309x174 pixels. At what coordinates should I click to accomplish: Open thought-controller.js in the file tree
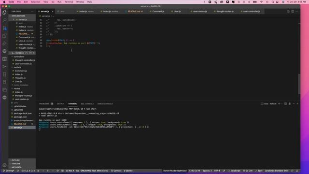(x=25, y=60)
